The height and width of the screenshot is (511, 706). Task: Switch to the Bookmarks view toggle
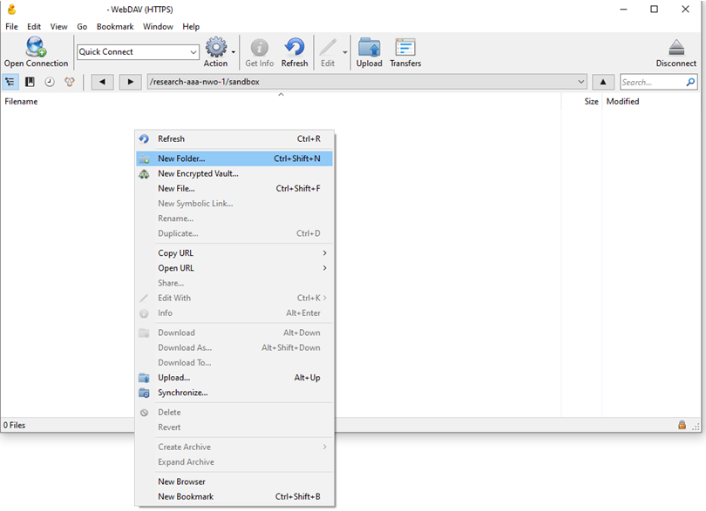point(30,82)
